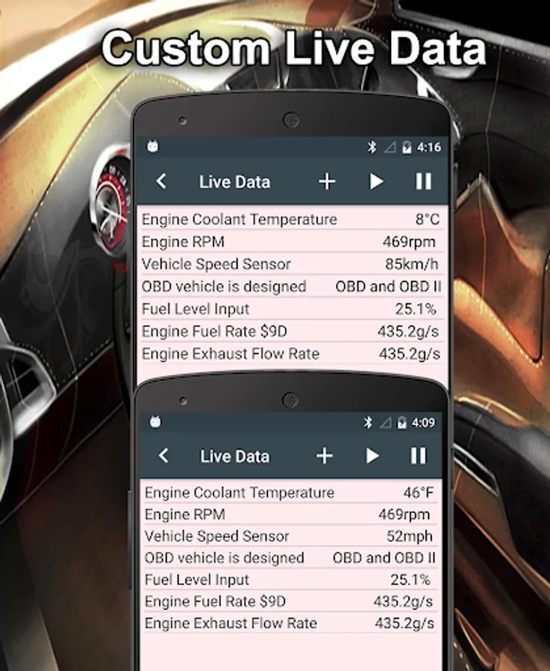The image size is (550, 671).
Task: Tap OBD vehicle is designed in lower phone
Action: coord(291,558)
